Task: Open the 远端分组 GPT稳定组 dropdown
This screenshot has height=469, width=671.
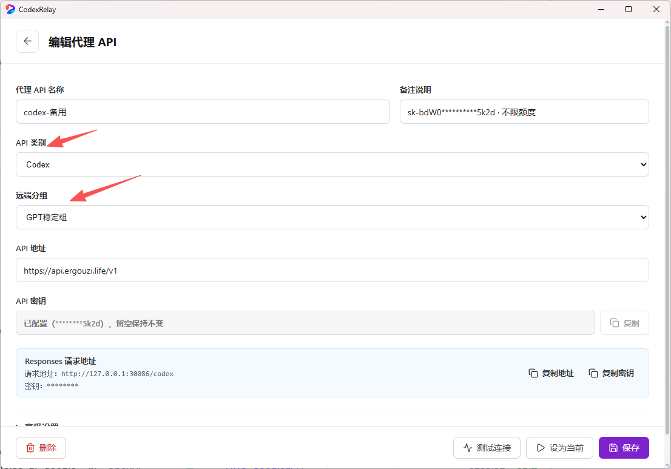Action: click(x=332, y=217)
